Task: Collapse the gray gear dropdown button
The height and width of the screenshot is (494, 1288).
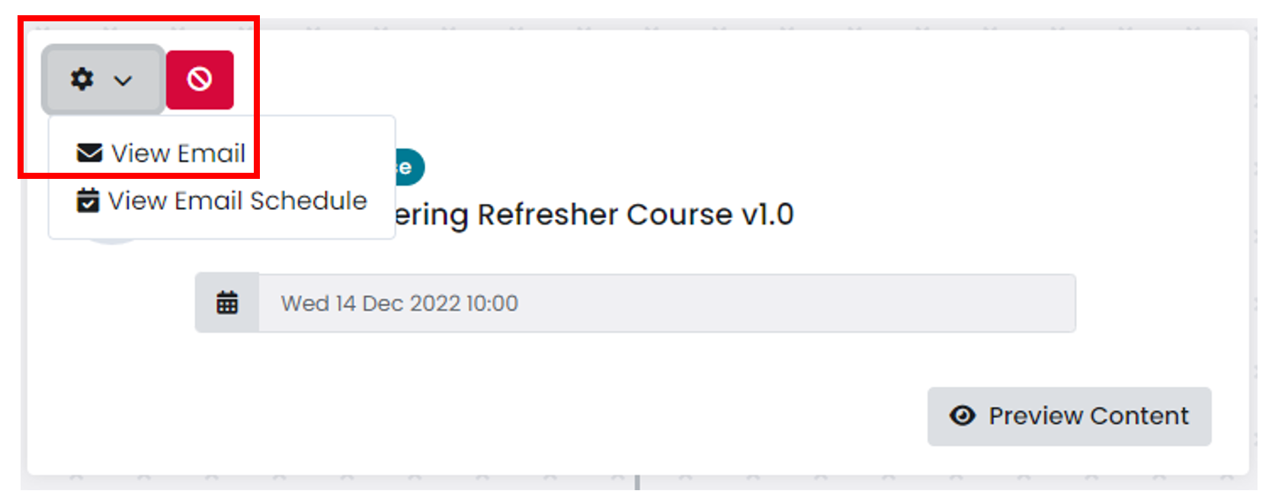Action: (102, 79)
